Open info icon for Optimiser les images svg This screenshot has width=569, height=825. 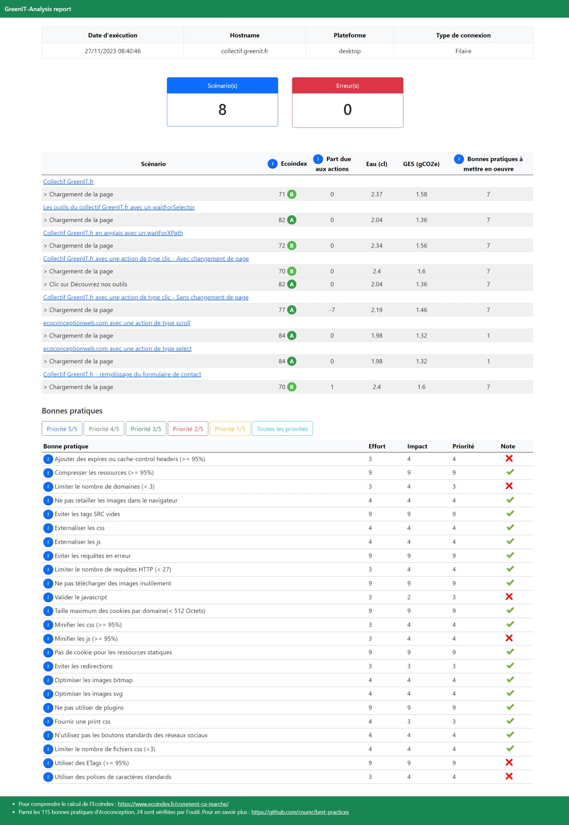(48, 694)
